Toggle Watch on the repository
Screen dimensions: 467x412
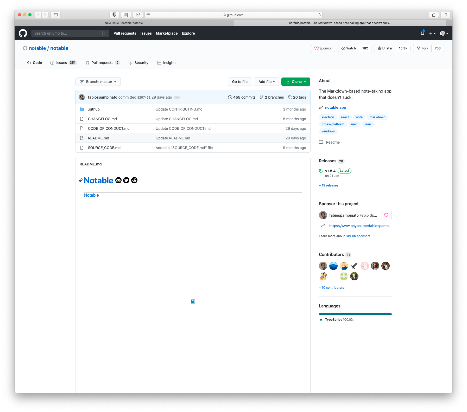click(x=349, y=48)
